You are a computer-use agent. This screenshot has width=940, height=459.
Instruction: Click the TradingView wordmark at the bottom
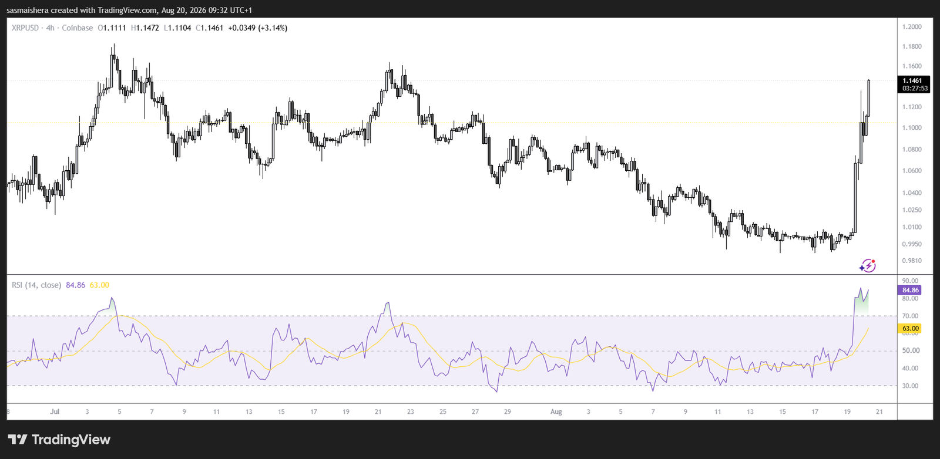71,440
